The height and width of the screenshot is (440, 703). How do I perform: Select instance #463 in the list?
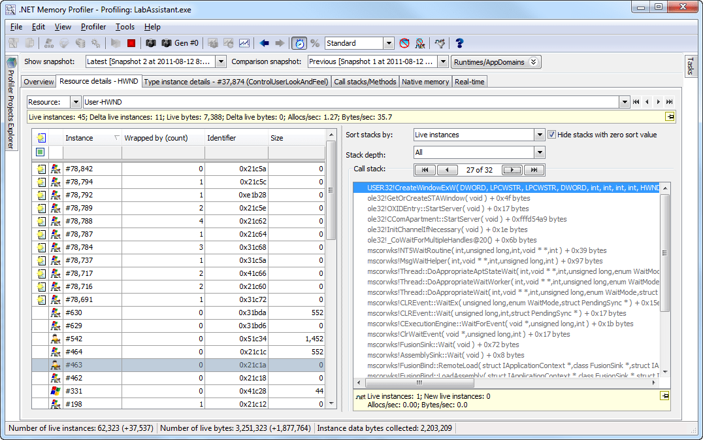coord(105,365)
